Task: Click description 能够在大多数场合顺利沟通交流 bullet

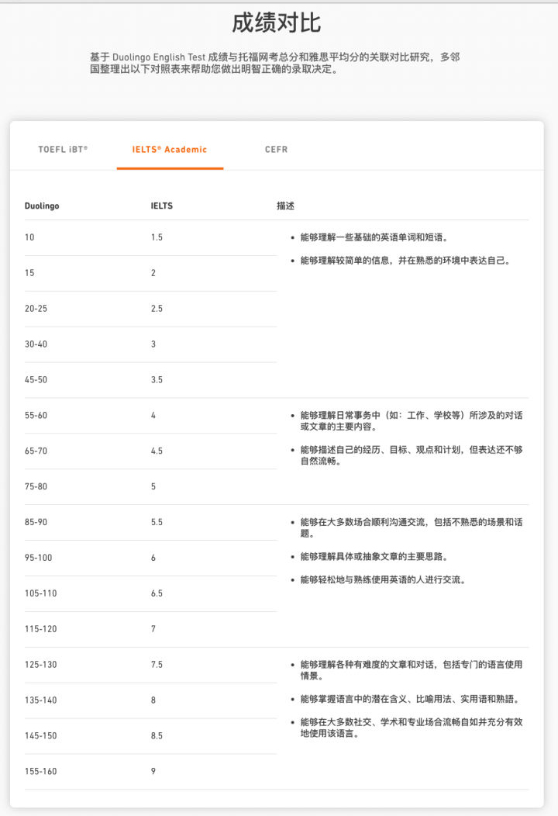Action: [412, 527]
